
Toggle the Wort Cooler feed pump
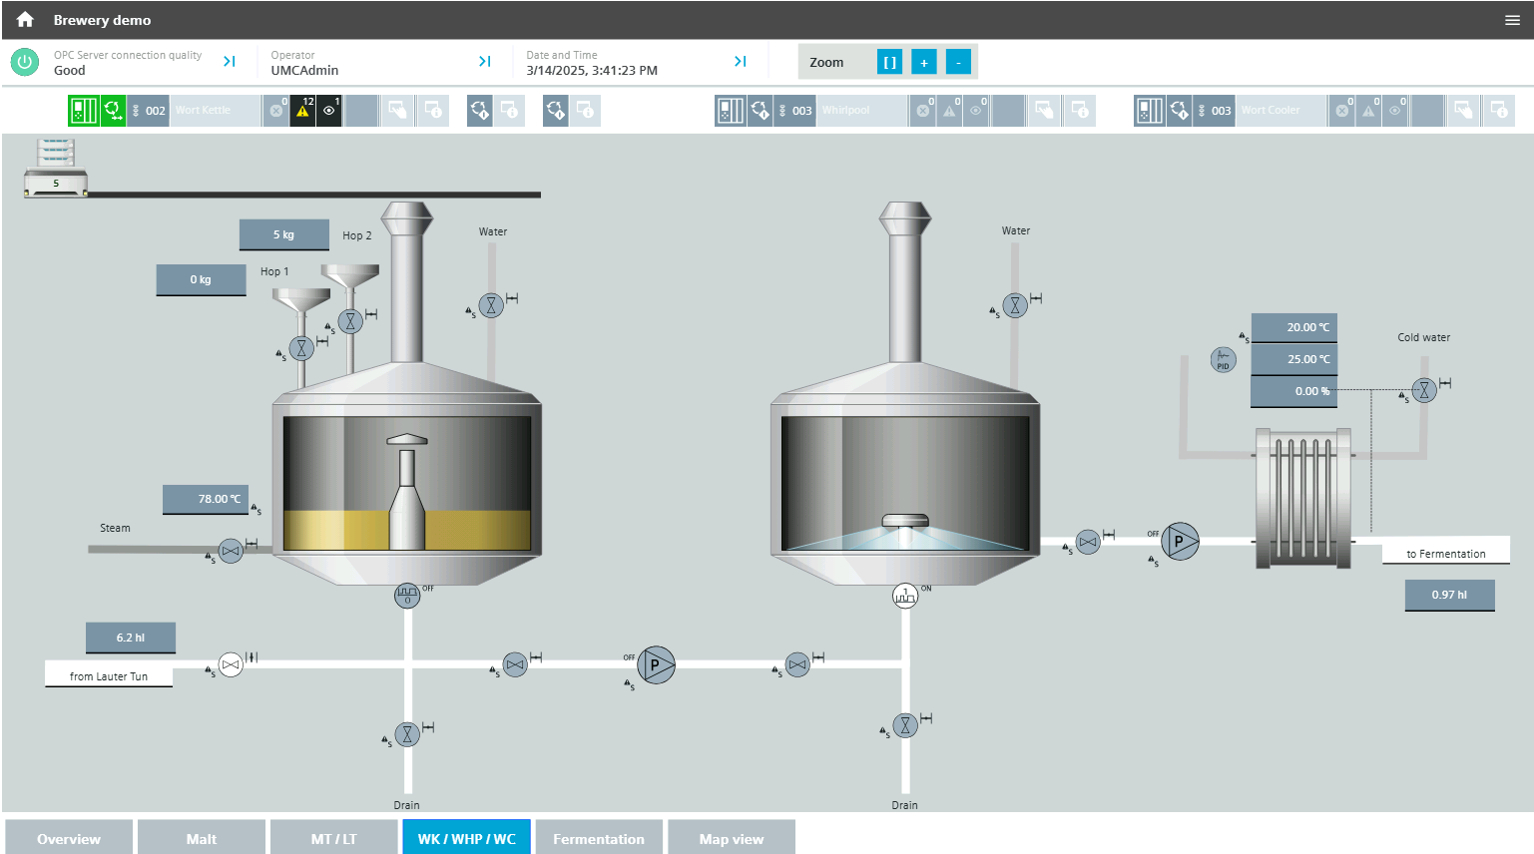(x=1180, y=542)
